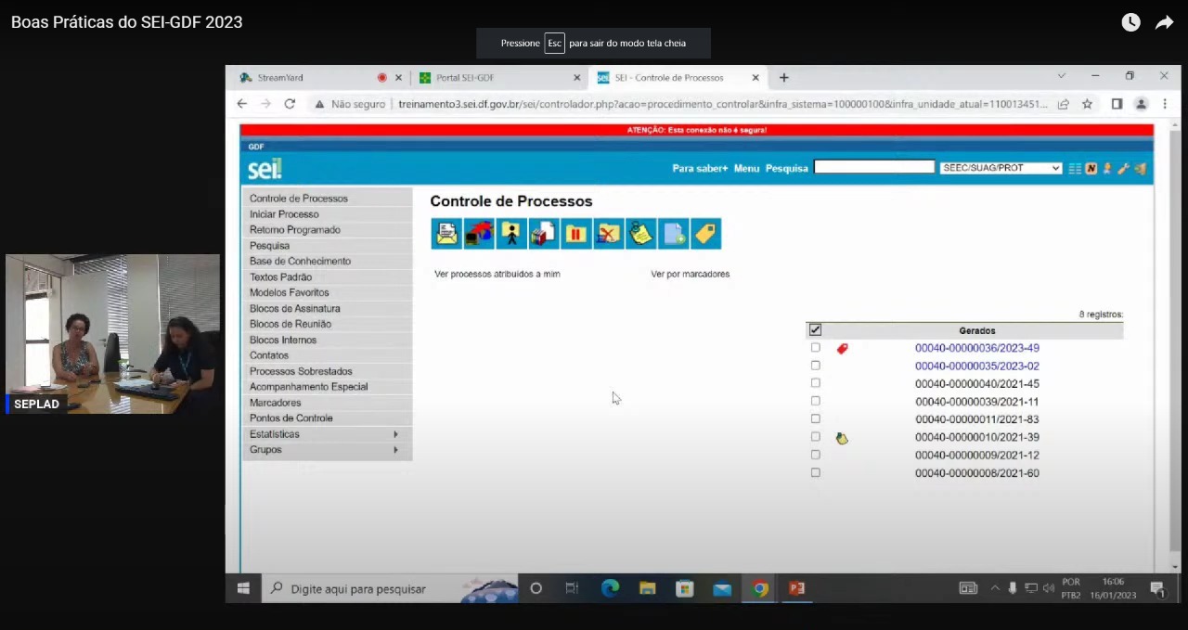The image size is (1188, 630).
Task: Expand the Grupos submenu
Action: 324,450
